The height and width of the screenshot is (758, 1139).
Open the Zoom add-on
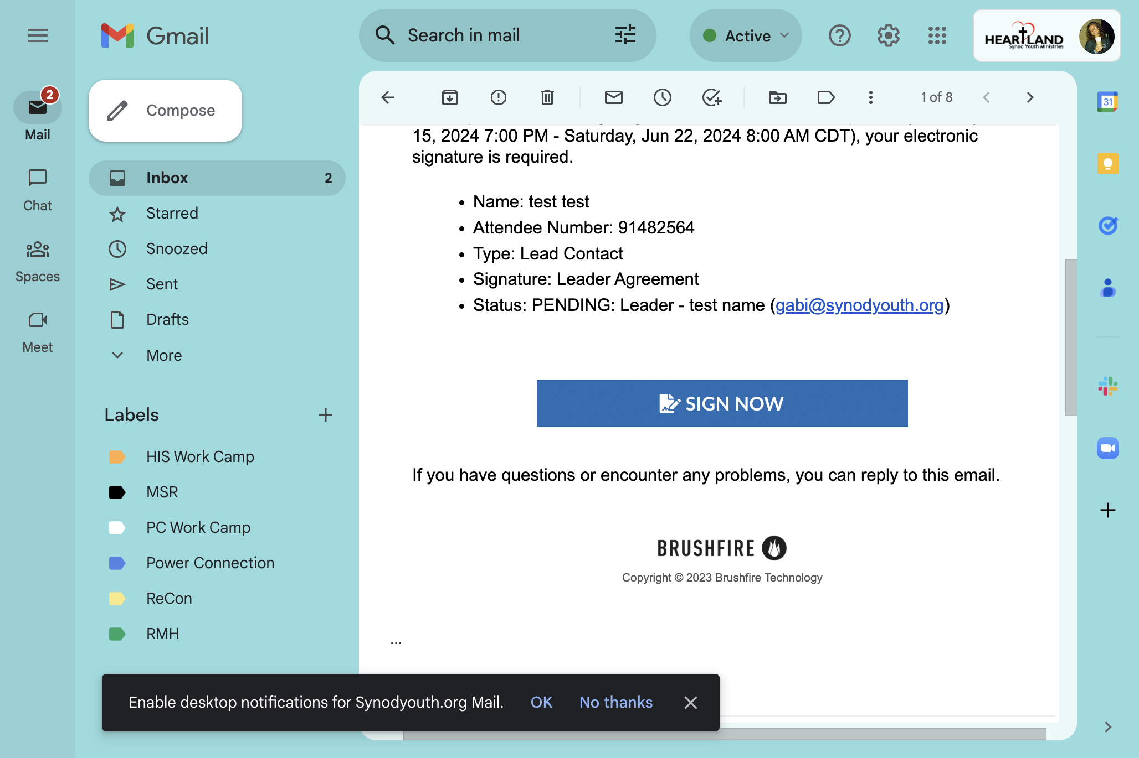pyautogui.click(x=1108, y=448)
